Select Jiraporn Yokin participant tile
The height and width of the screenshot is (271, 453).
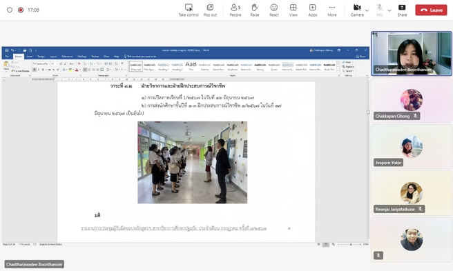[412, 146]
